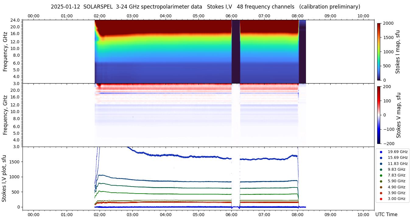Click the Stokes V map colorbar
The image size is (411, 221).
pyautogui.click(x=379, y=115)
